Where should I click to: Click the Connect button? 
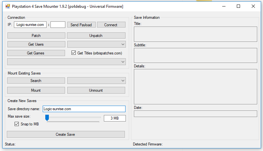pos(111,25)
